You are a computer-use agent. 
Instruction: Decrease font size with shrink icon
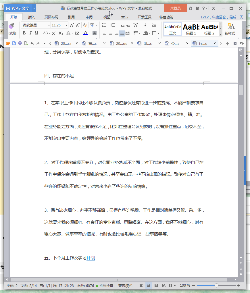(78, 25)
